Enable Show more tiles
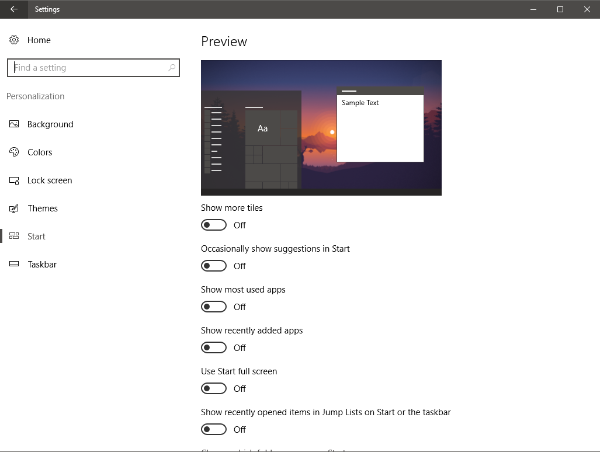The width and height of the screenshot is (600, 452). [213, 224]
